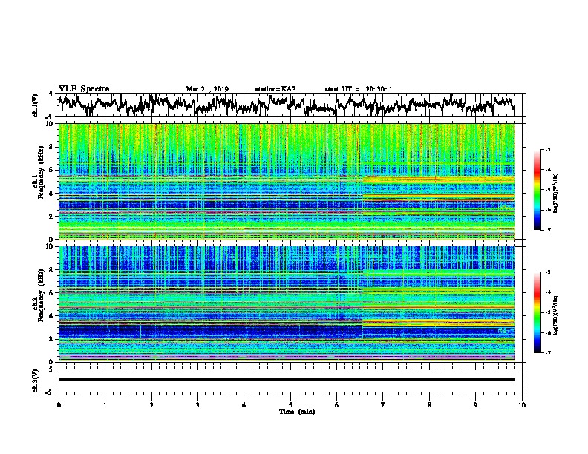Click the log(PSD) label beside ch.2 colorbar

[556, 315]
